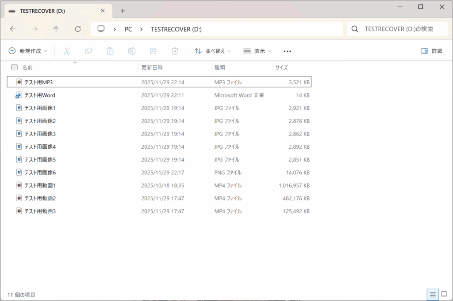The height and width of the screenshot is (301, 453).
Task: Click the Copy icon in toolbar
Action: point(88,51)
